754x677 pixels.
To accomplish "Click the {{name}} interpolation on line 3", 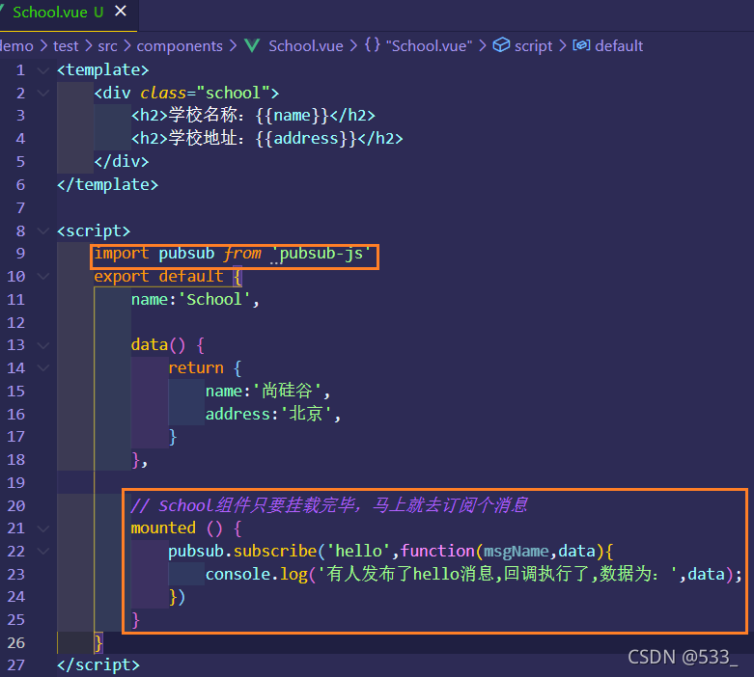I will pos(292,116).
